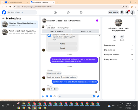Open the emoji picker in message box

94,96
